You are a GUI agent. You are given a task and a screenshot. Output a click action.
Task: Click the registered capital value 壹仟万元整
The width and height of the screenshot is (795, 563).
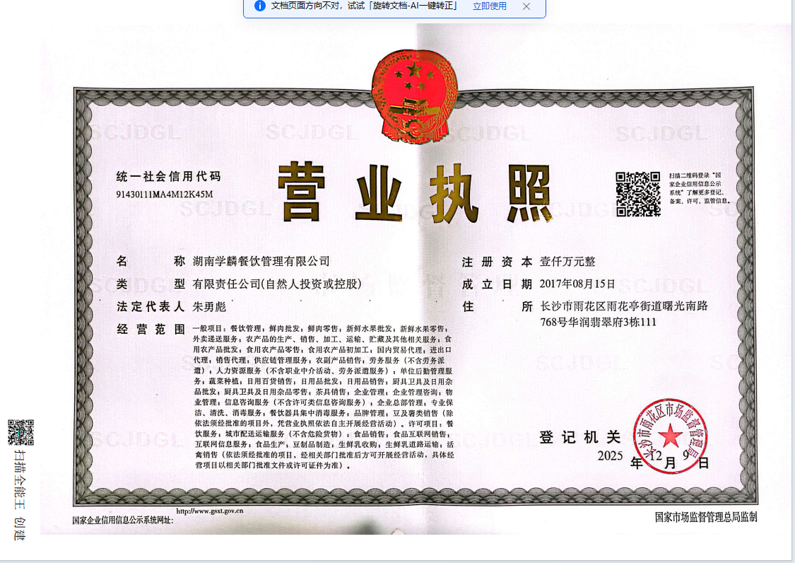coord(567,262)
